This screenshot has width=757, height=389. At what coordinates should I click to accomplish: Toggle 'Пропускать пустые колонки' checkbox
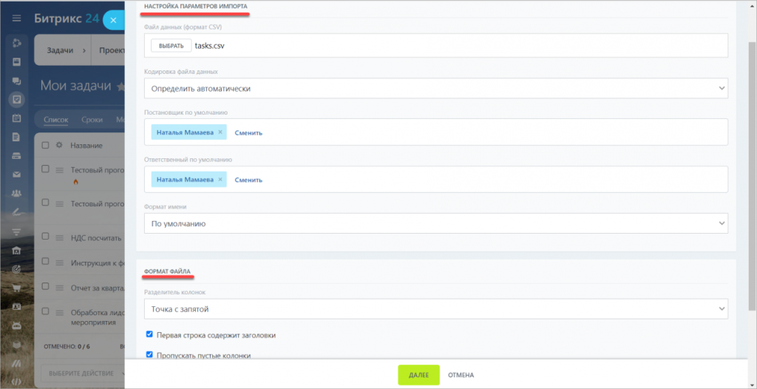coord(149,355)
